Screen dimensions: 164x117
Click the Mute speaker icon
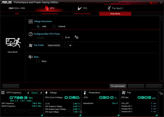30,57
